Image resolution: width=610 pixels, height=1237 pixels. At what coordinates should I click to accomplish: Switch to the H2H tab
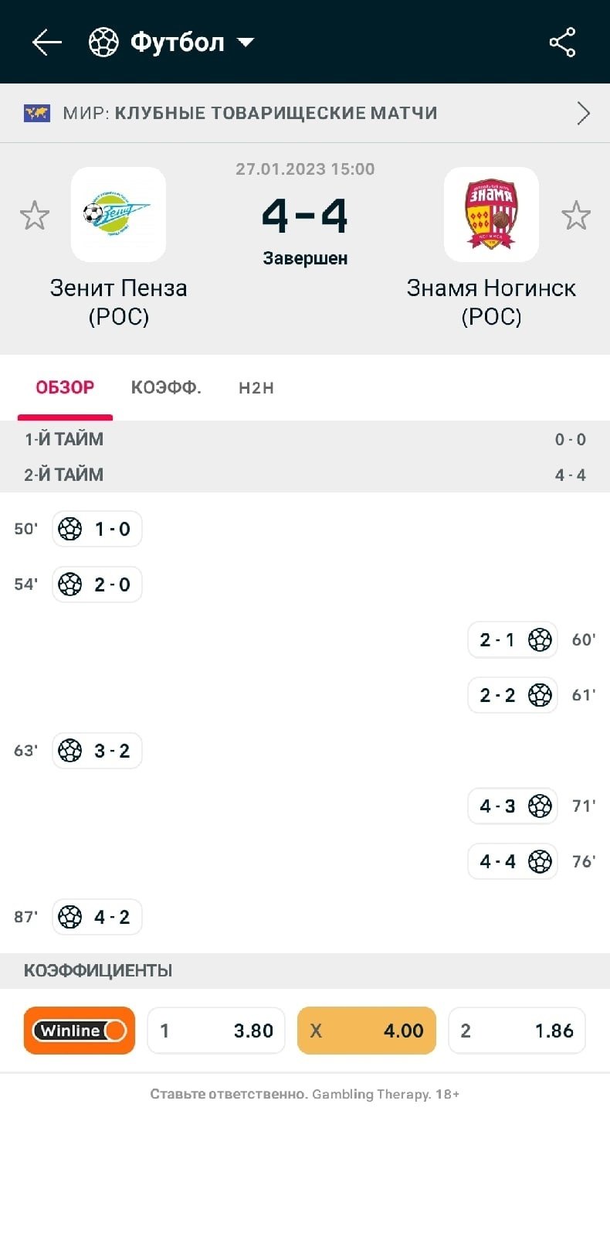(x=256, y=387)
